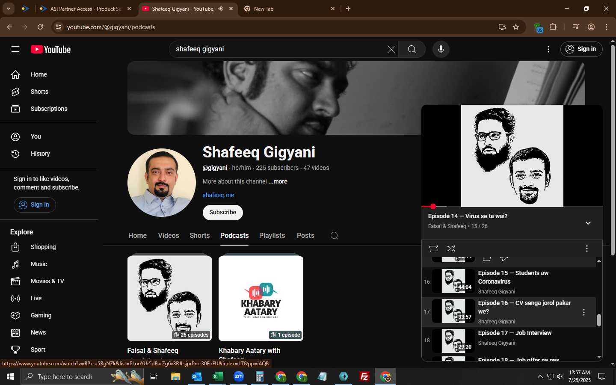Seek using the miniplayer progress bar

coord(512,207)
